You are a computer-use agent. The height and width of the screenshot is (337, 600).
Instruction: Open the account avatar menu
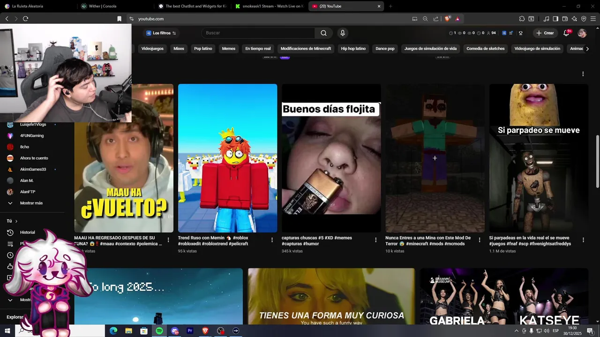582,33
